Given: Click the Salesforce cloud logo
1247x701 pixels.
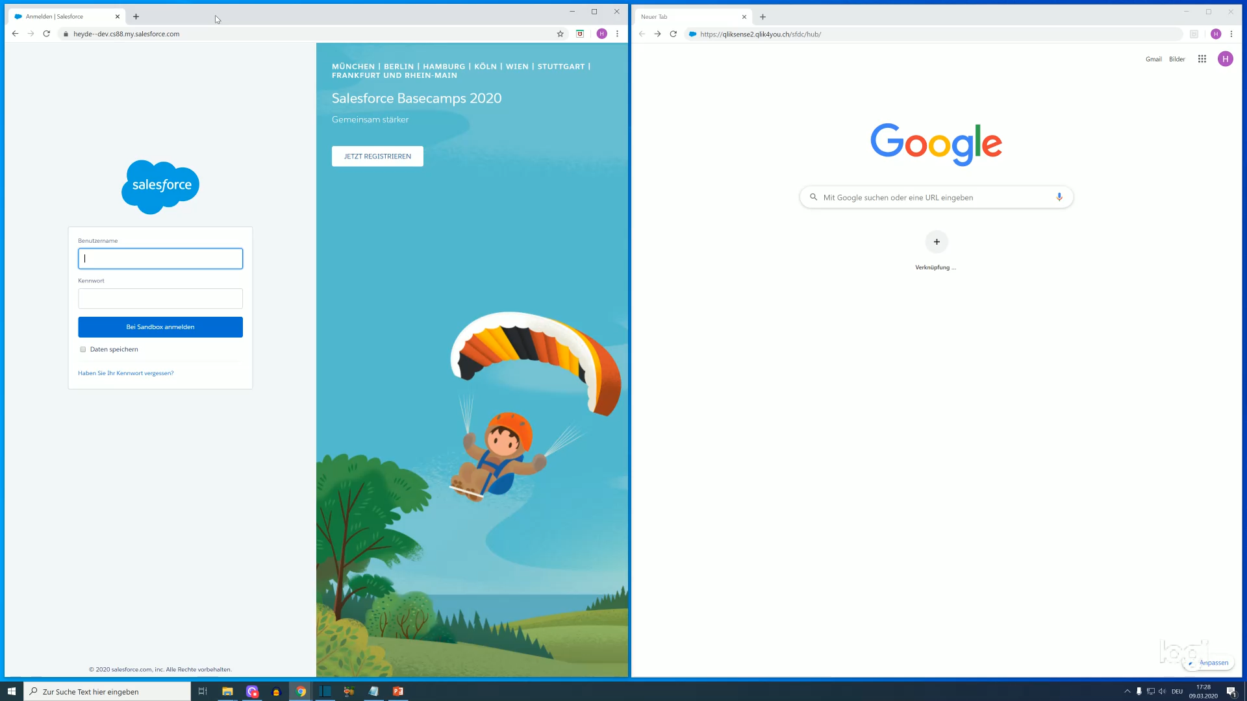Looking at the screenshot, I should pos(160,187).
